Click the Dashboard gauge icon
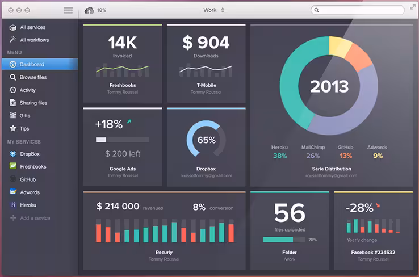 point(12,64)
